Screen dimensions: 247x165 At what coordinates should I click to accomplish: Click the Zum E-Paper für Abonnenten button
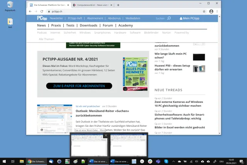click(x=79, y=86)
